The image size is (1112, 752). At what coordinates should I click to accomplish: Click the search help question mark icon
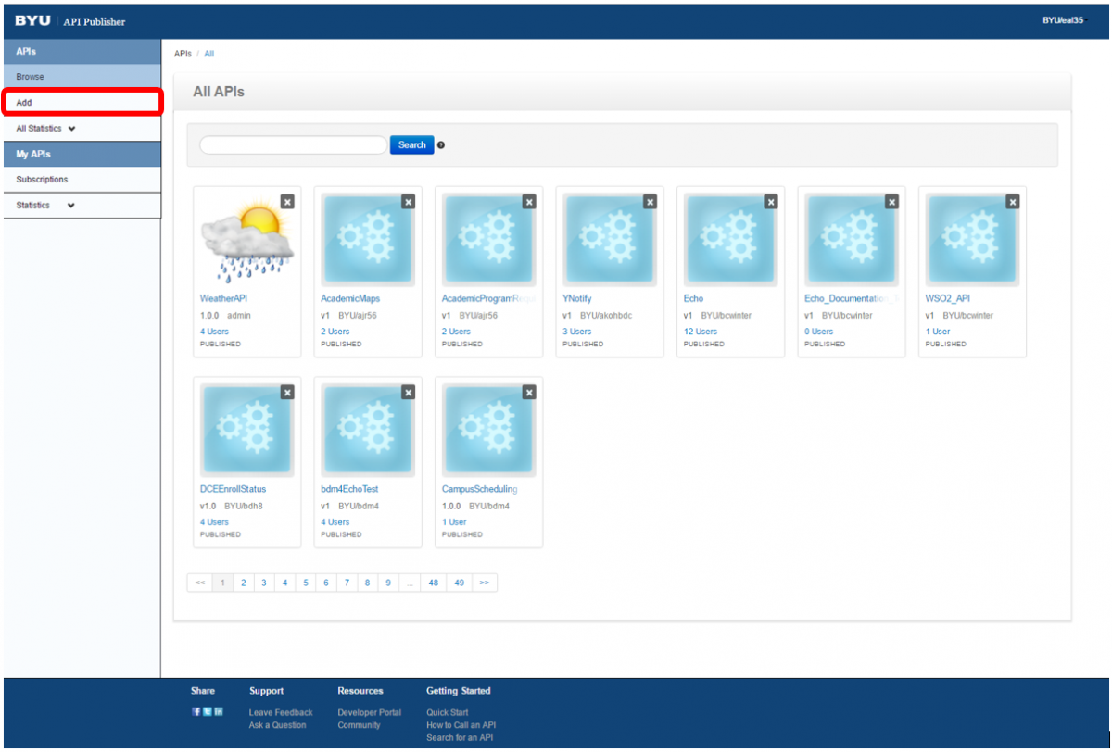pyautogui.click(x=441, y=145)
